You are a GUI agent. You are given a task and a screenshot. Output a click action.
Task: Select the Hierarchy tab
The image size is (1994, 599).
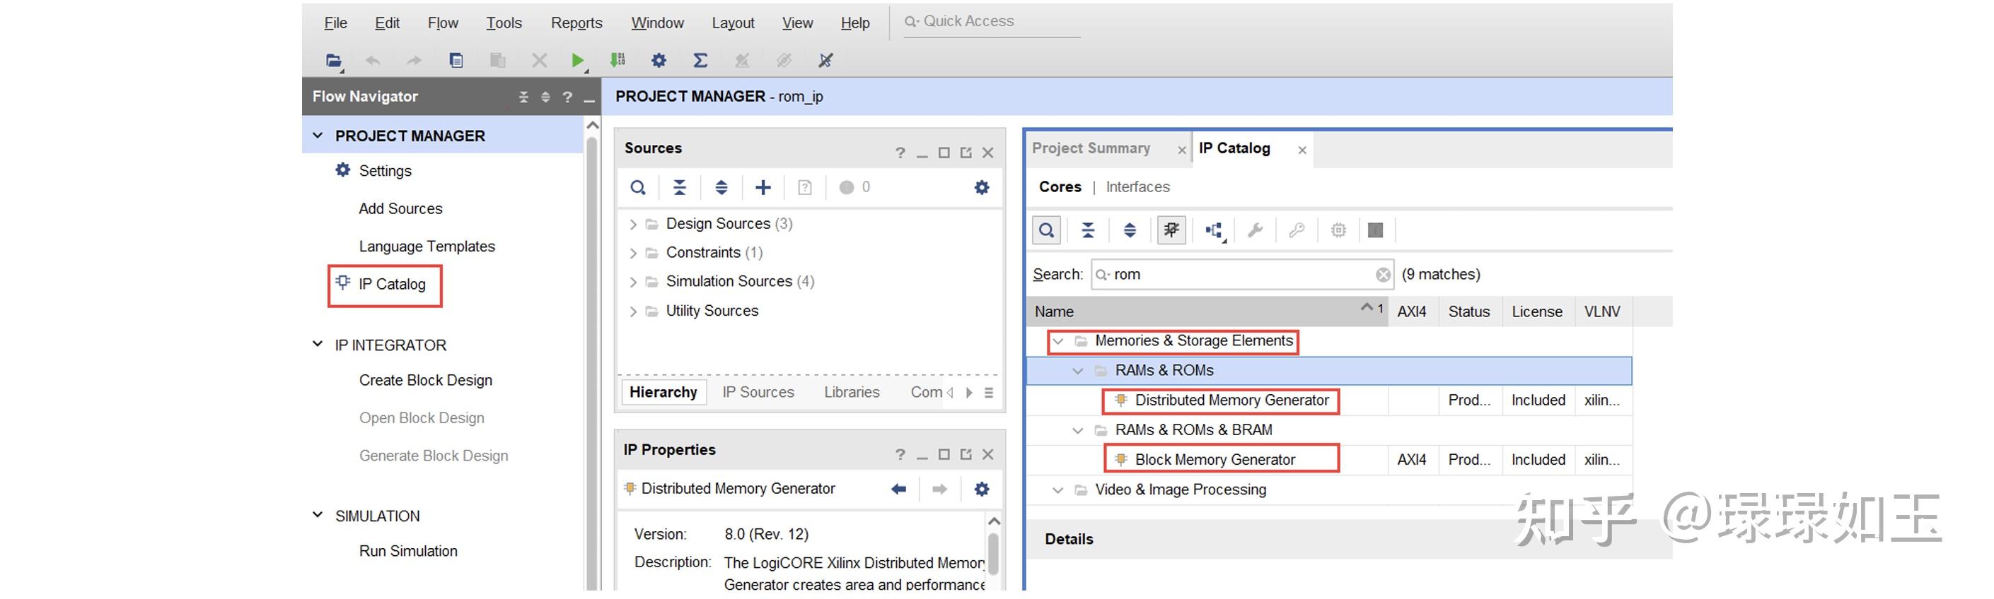point(663,393)
